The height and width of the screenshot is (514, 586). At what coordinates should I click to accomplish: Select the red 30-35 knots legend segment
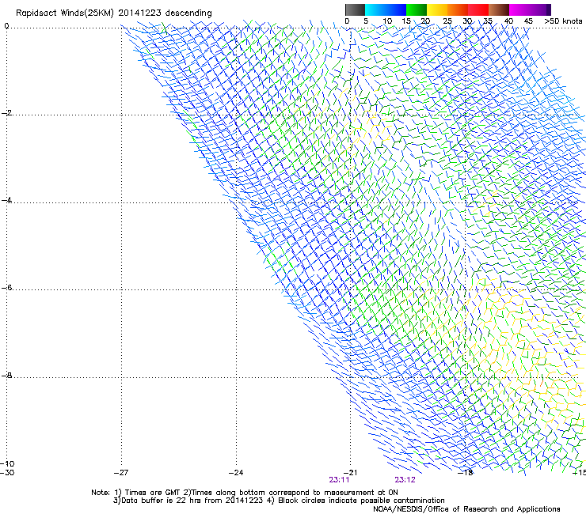[478, 9]
